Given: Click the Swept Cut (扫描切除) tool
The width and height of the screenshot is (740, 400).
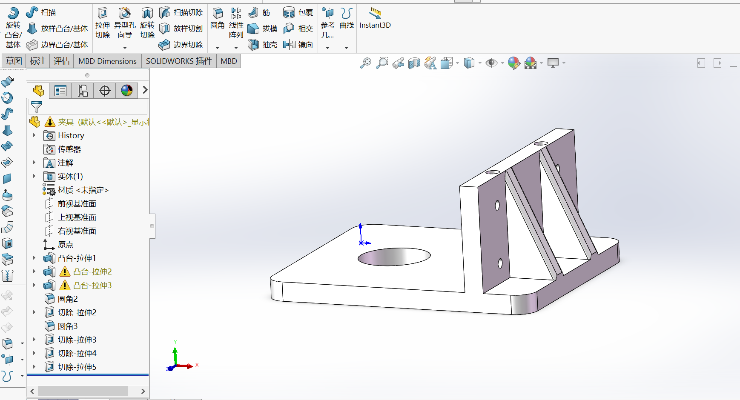Looking at the screenshot, I should [181, 12].
